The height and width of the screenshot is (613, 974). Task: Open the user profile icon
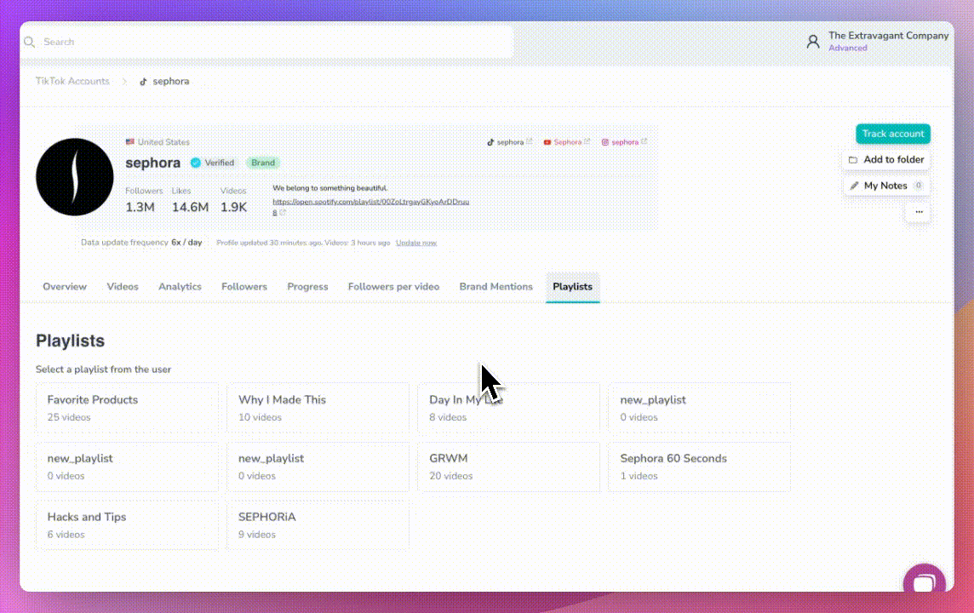point(812,42)
